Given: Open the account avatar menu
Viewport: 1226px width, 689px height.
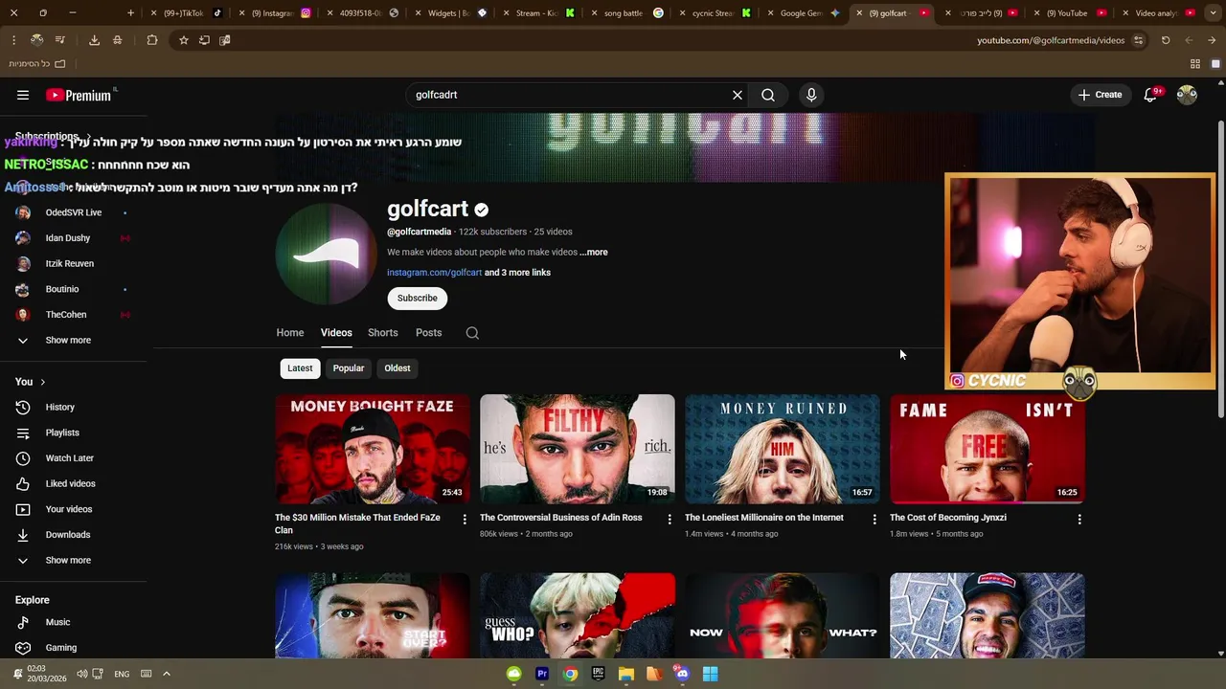Looking at the screenshot, I should coord(1187,95).
